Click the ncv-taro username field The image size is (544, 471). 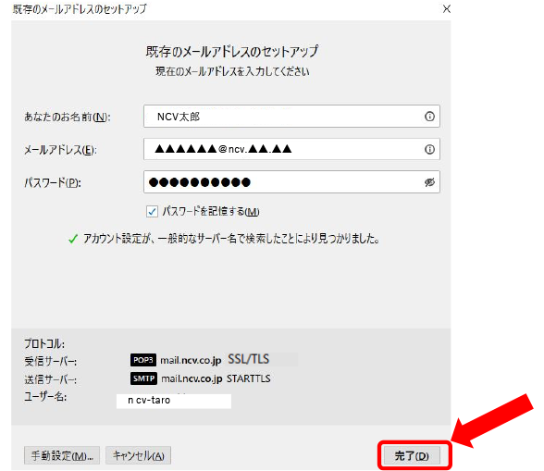pos(174,401)
